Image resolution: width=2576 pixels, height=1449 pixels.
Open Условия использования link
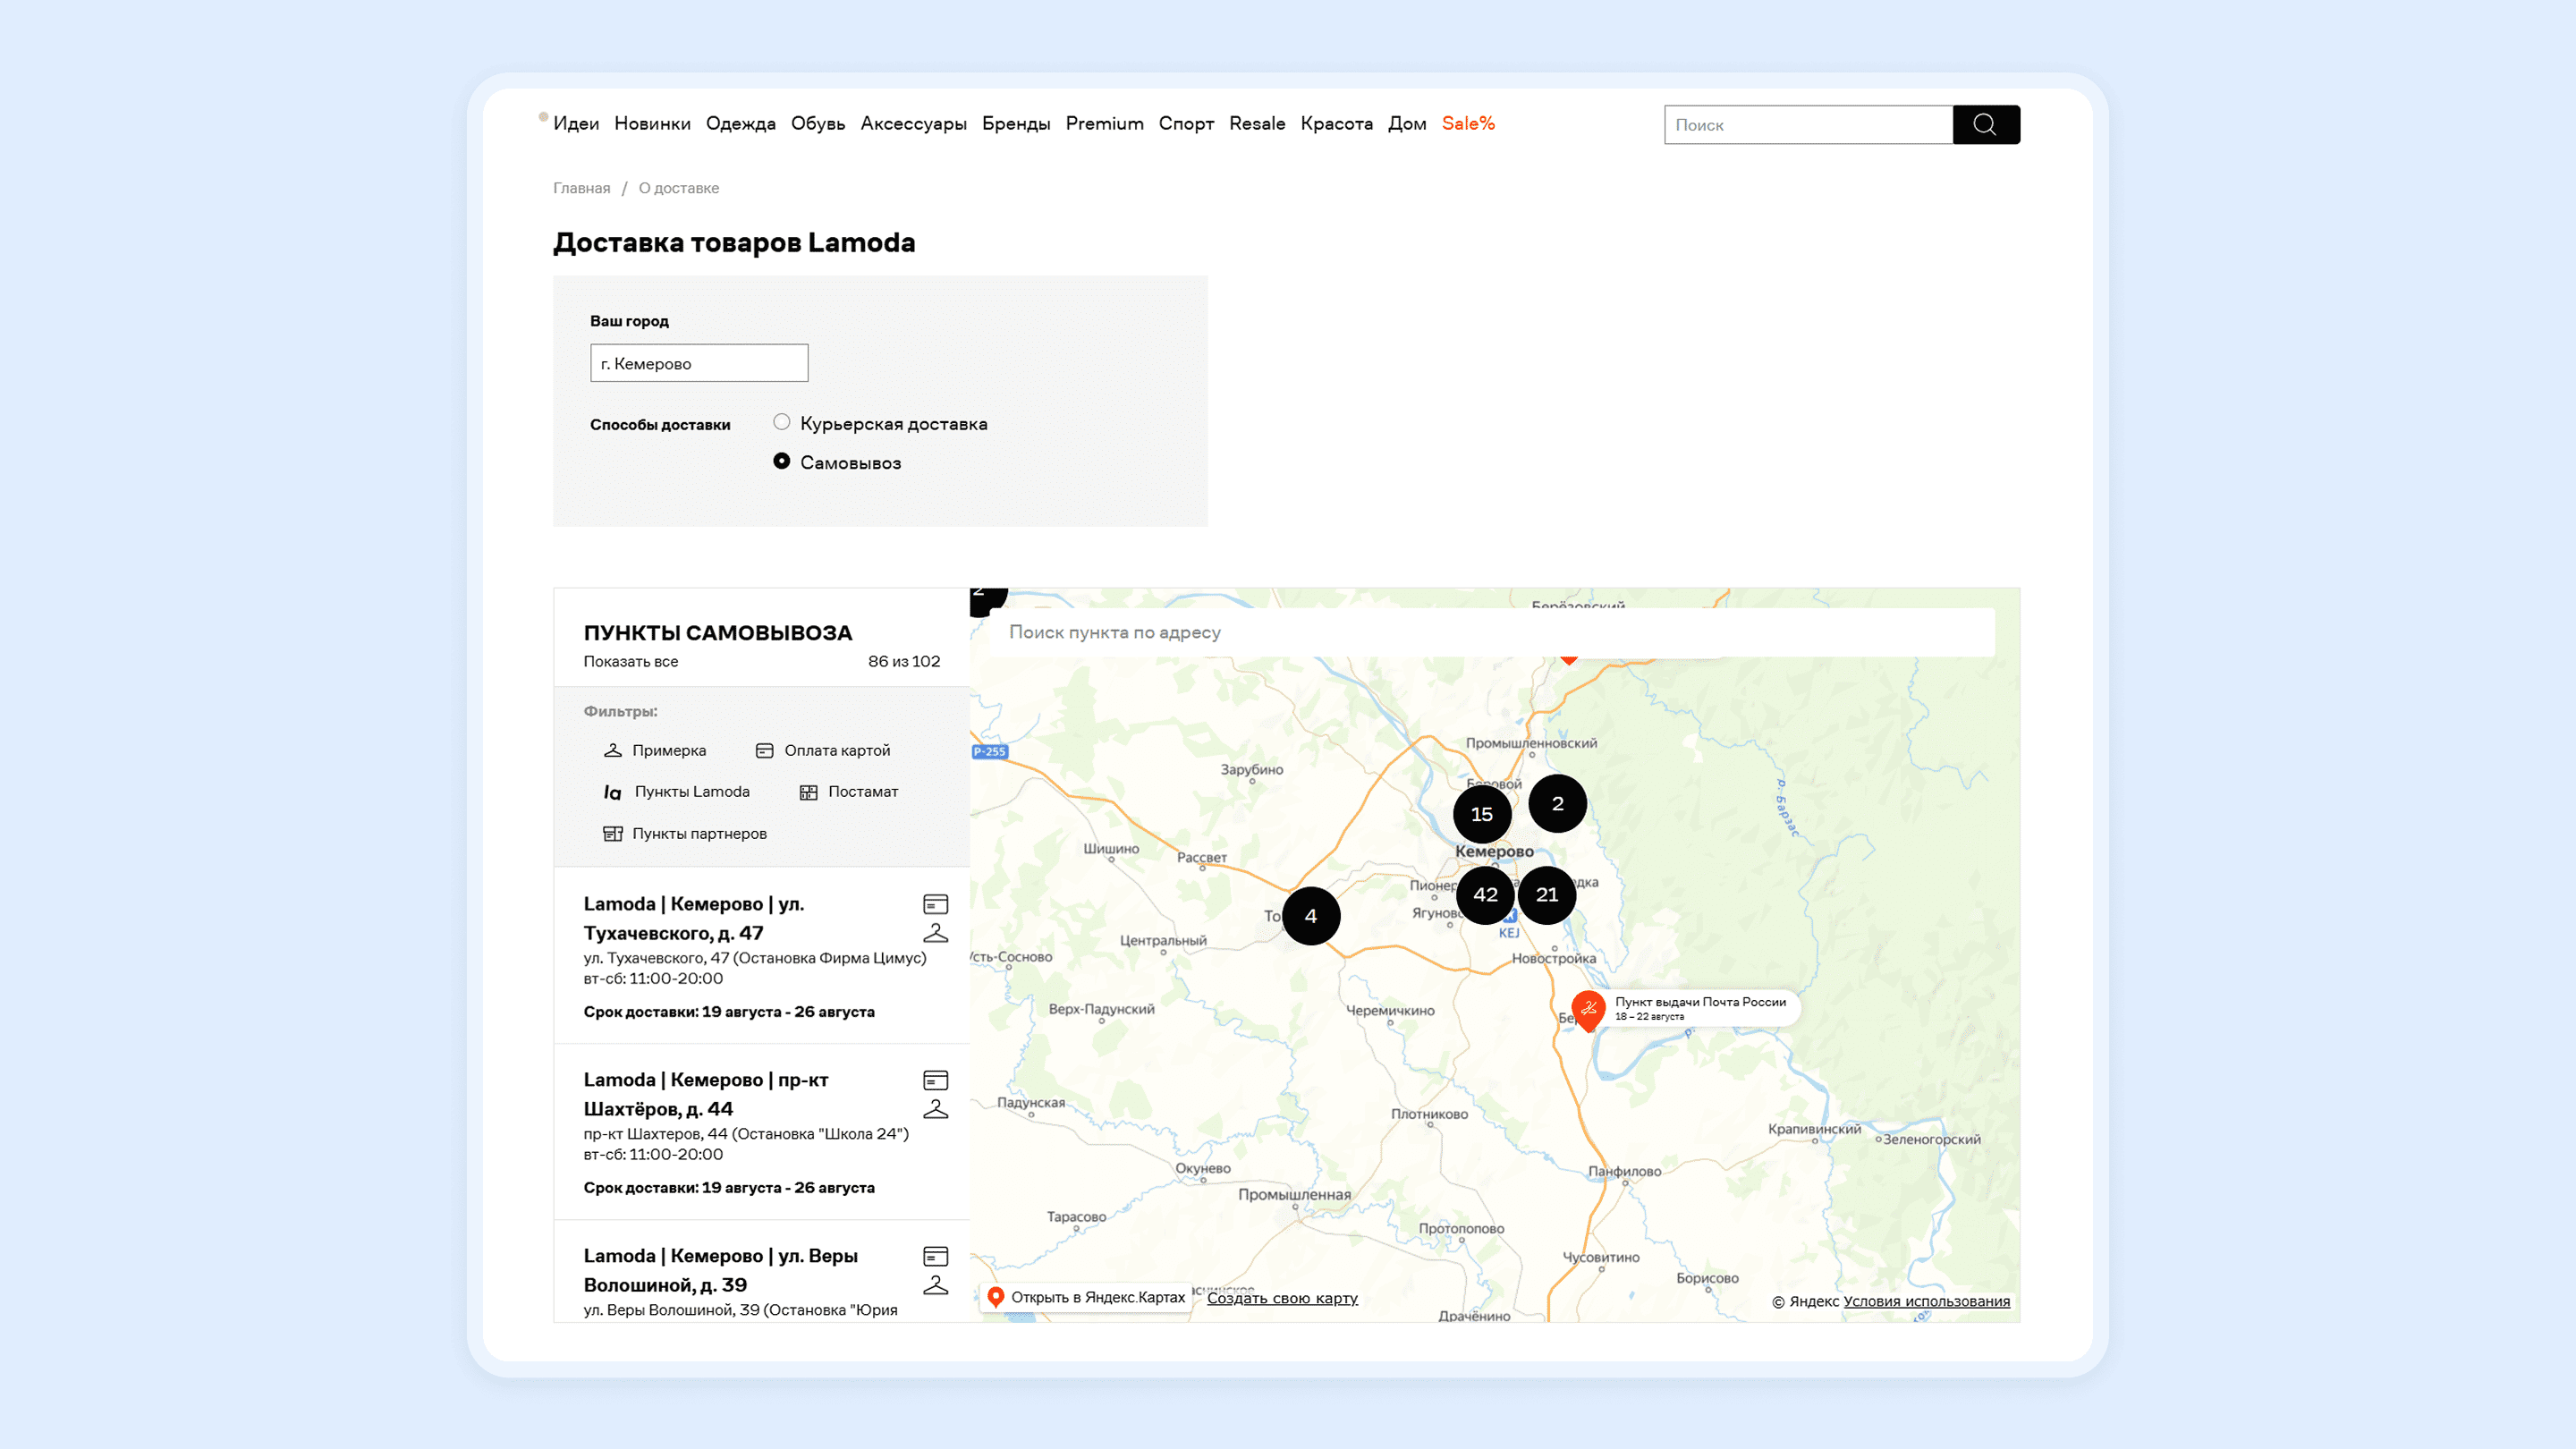[1927, 1301]
